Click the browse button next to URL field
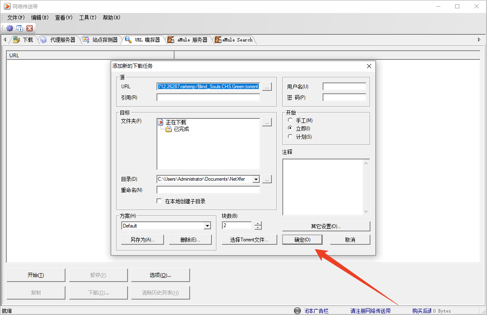Viewport: 487px width, 315px height. (267, 87)
